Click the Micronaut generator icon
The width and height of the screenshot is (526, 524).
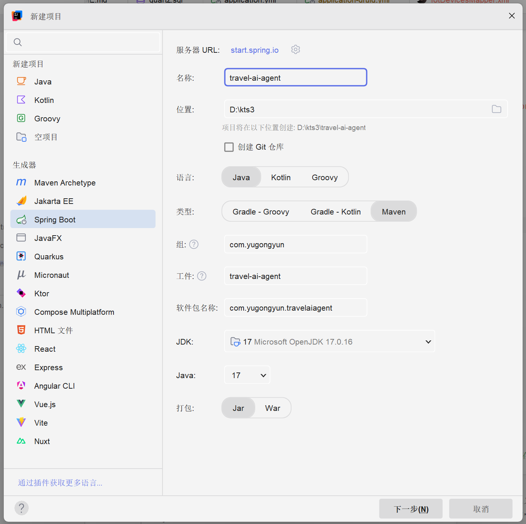coord(21,275)
